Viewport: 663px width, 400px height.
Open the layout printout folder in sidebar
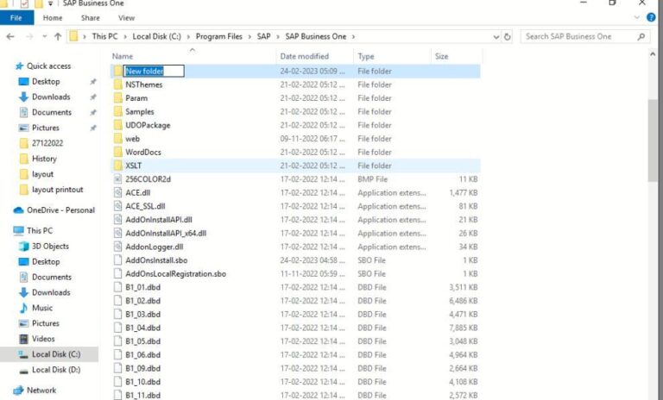click(58, 190)
